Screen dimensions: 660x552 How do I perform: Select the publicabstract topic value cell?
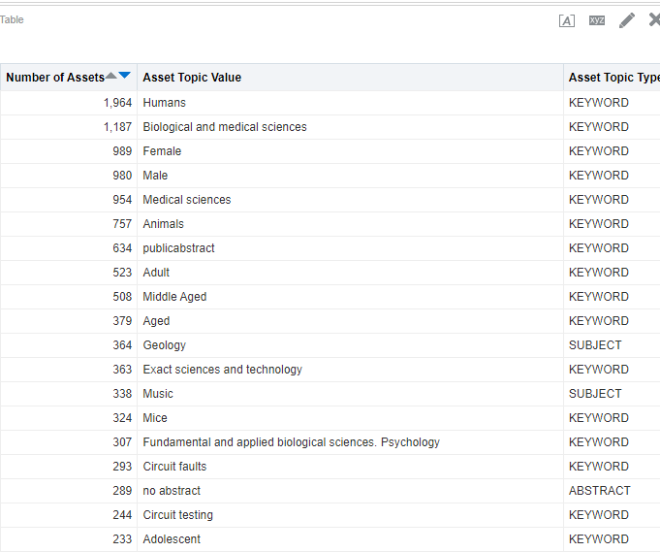click(179, 248)
